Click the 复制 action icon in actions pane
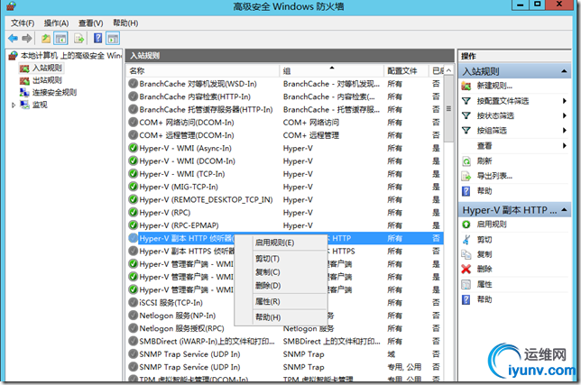Viewport: 581px width, 385px height. [466, 254]
